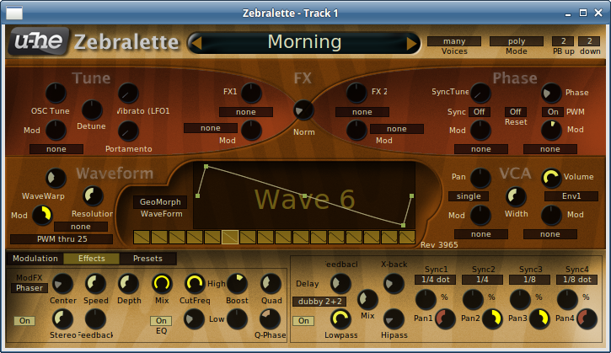Open the Mode 'poly' dropdown
The width and height of the screenshot is (611, 353).
517,41
